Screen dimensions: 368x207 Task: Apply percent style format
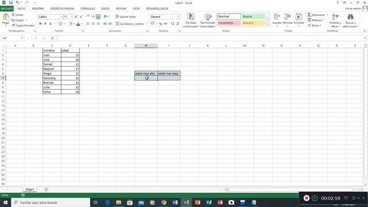tap(160, 24)
